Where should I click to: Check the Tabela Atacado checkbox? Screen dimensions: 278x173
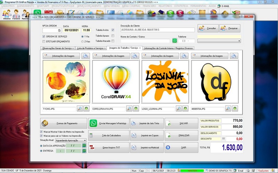(113, 41)
